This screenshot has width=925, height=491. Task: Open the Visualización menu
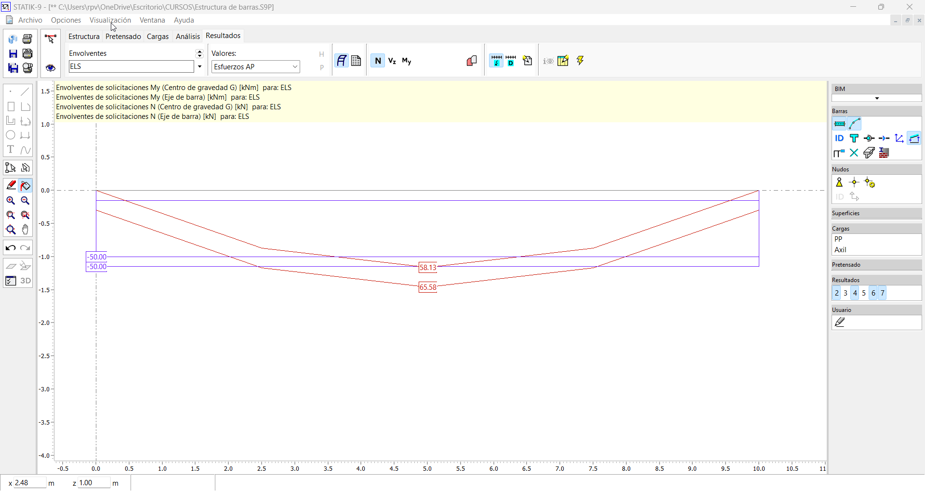[110, 20]
